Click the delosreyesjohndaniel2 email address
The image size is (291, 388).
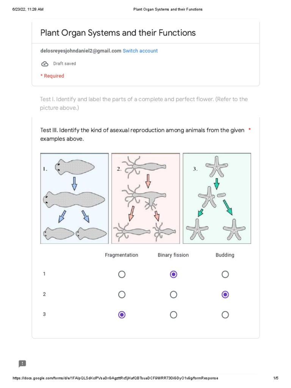[x=81, y=51]
